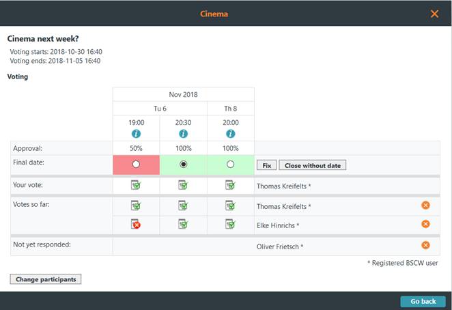Select Thursday 20:00 as final date

[x=230, y=165]
